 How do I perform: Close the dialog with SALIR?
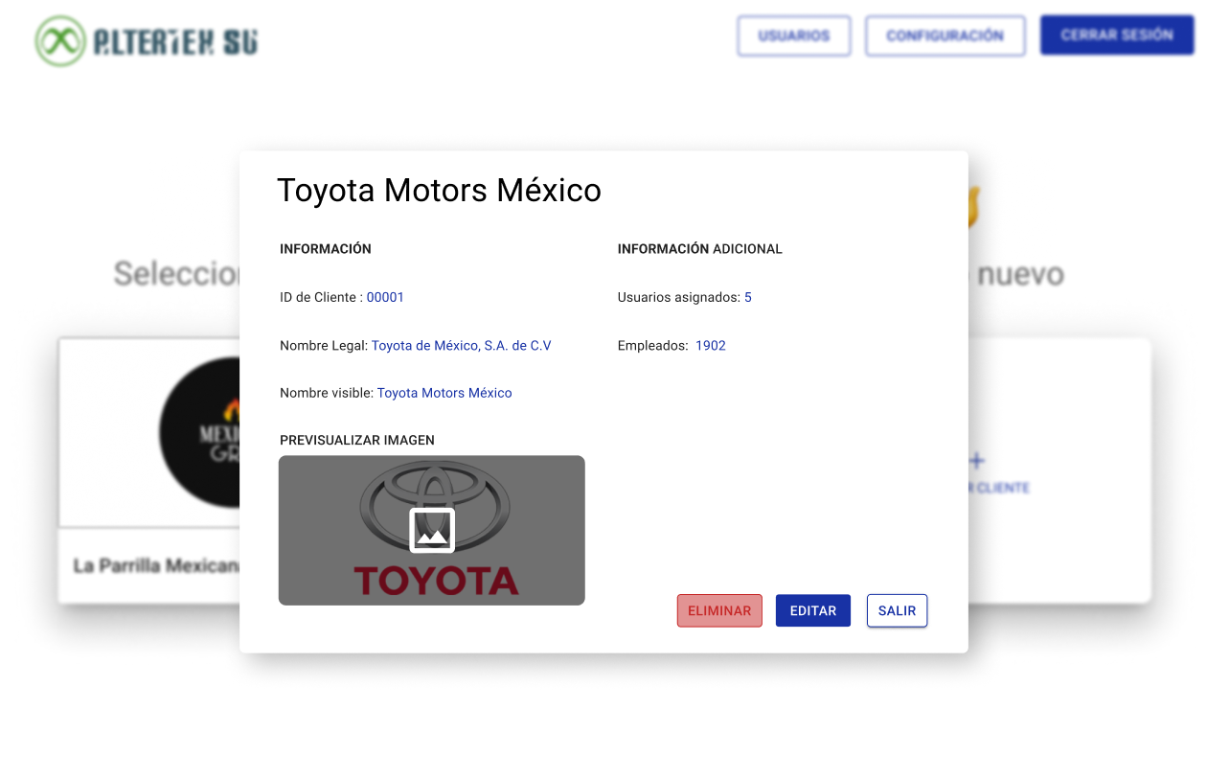[898, 610]
